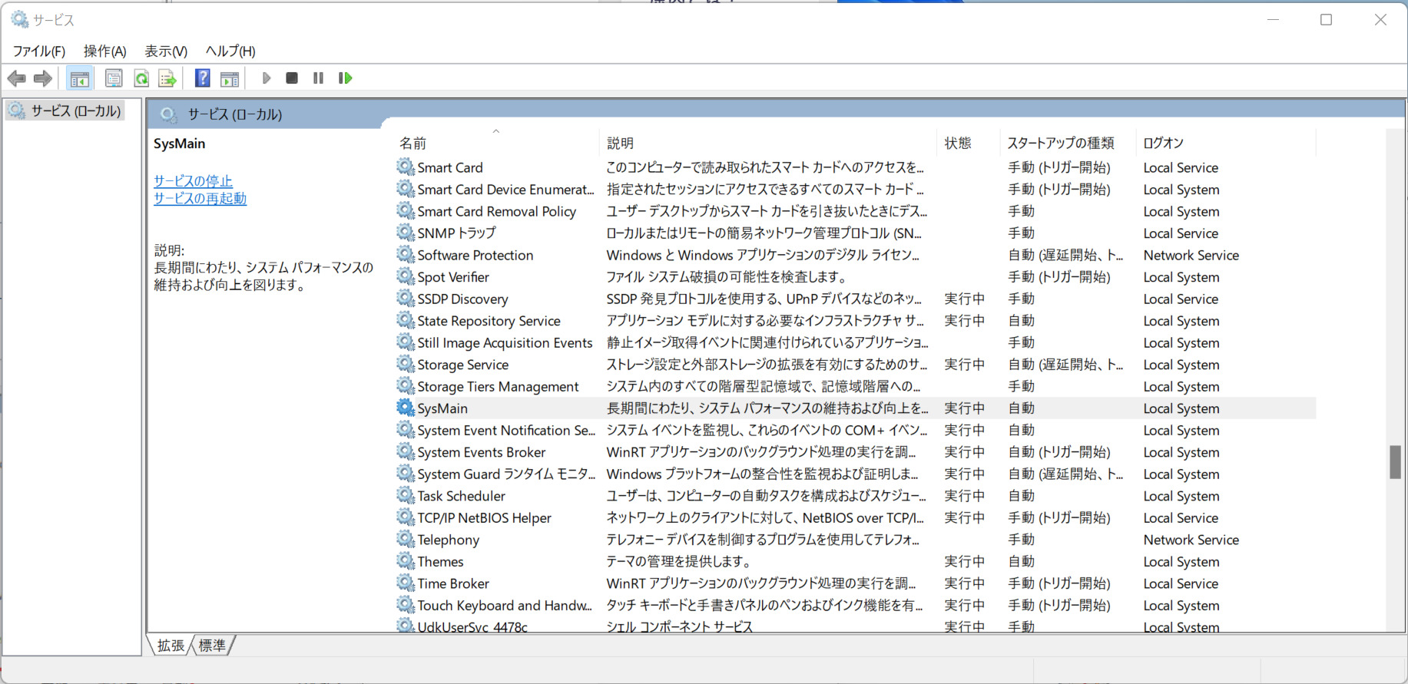Click the Forward arrow toolbar icon
Viewport: 1408px width, 684px height.
(x=43, y=78)
